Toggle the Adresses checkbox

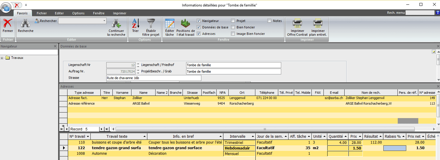pos(198,34)
